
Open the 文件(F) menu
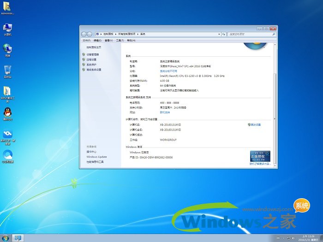point(87,41)
